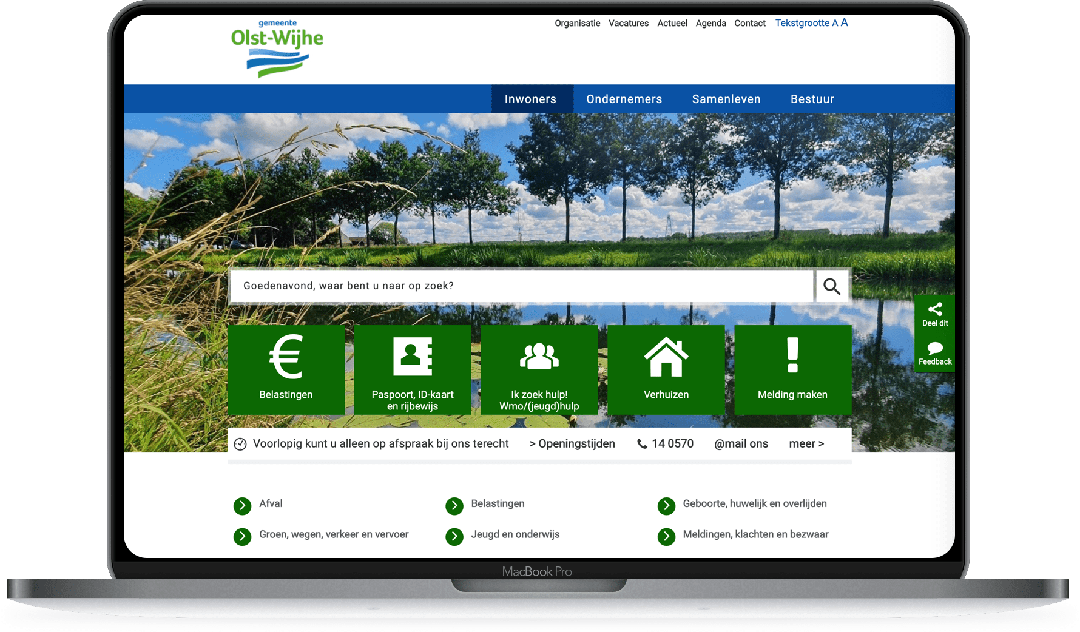The width and height of the screenshot is (1080, 632).
Task: Click the '@mail ons' link
Action: (741, 443)
